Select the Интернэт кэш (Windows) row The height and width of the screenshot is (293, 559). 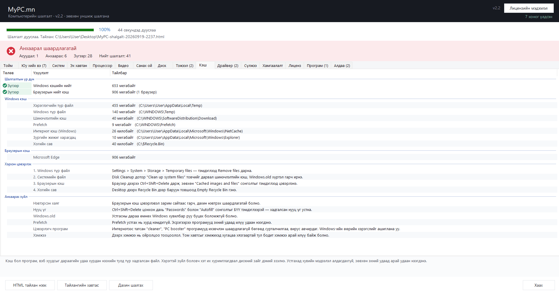282,131
